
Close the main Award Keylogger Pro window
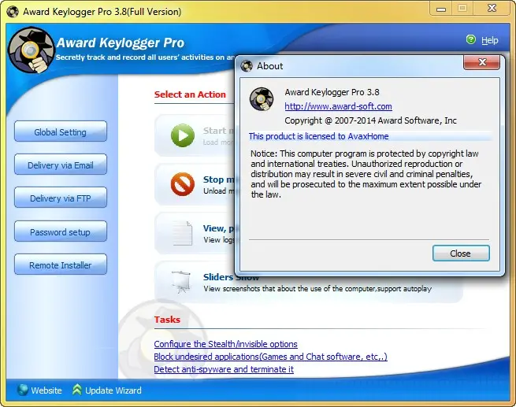pos(492,9)
